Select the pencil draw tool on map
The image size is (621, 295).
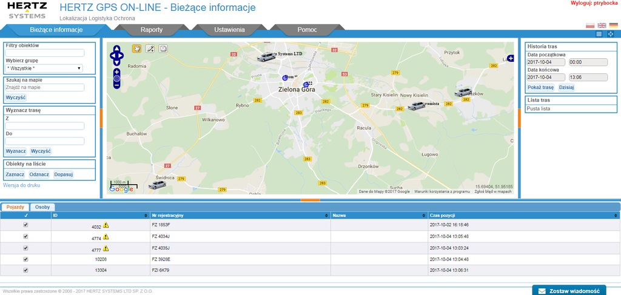coord(150,48)
